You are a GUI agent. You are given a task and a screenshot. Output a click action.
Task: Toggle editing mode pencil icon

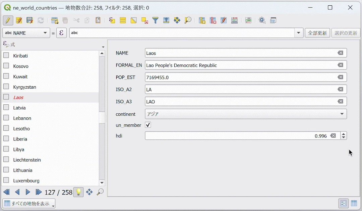click(8, 20)
